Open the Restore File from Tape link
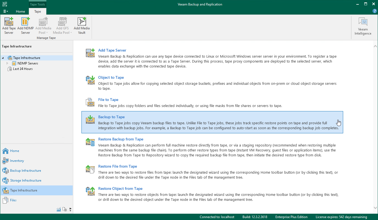This screenshot has width=378, height=220. tap(117, 167)
